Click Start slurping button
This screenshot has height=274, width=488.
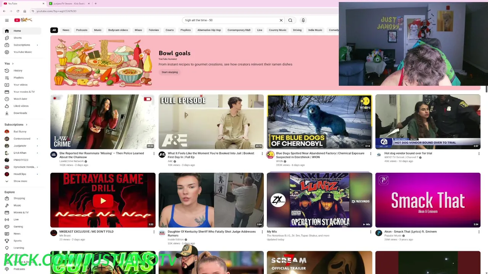[x=170, y=72]
